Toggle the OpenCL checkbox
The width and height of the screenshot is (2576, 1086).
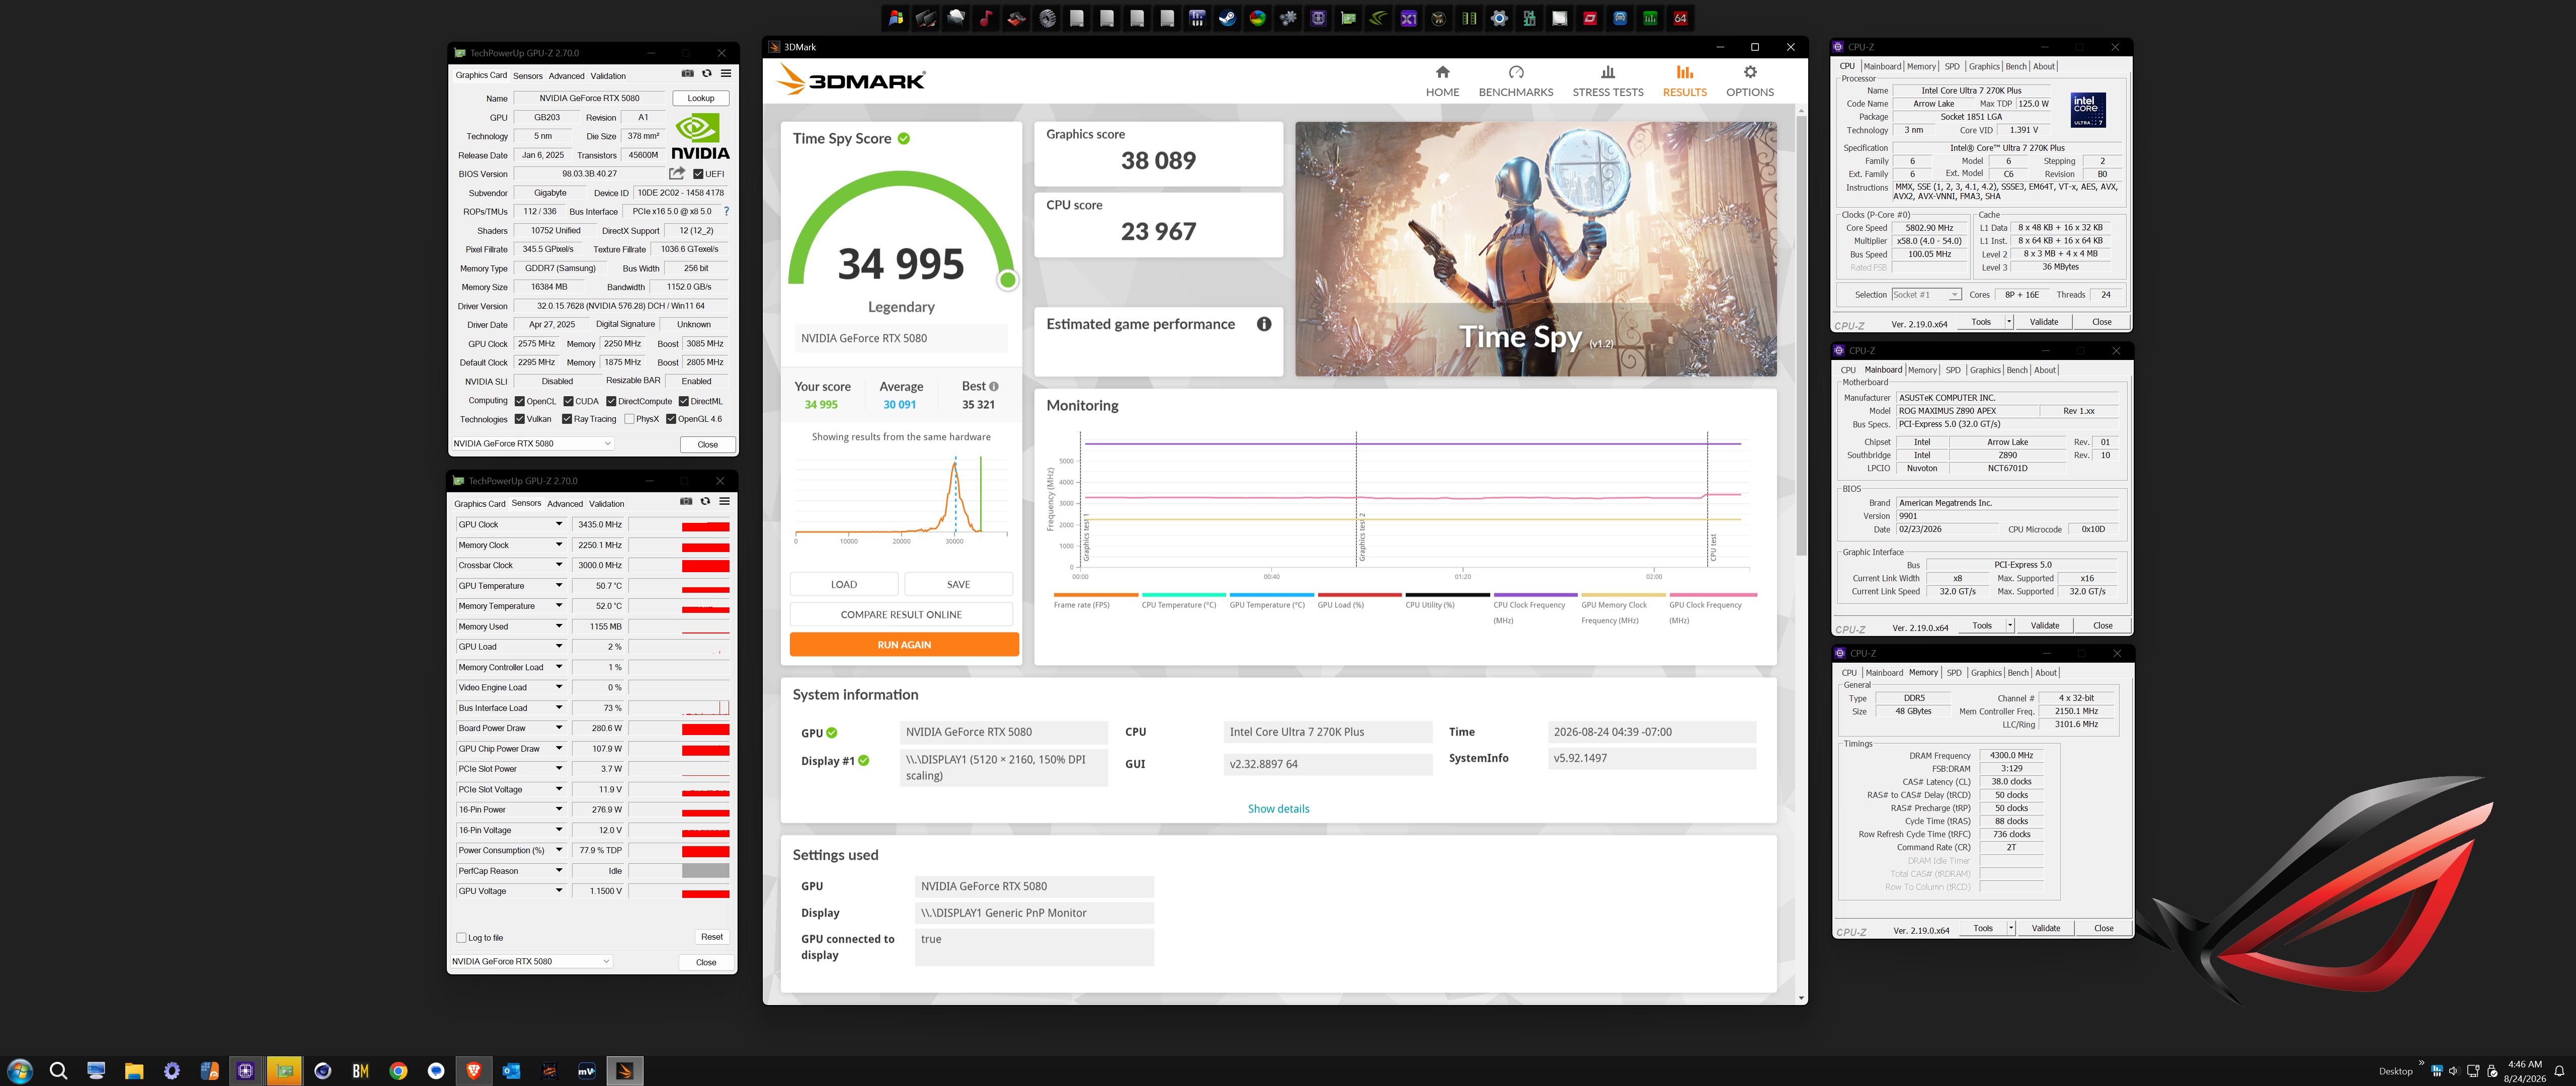pyautogui.click(x=520, y=402)
